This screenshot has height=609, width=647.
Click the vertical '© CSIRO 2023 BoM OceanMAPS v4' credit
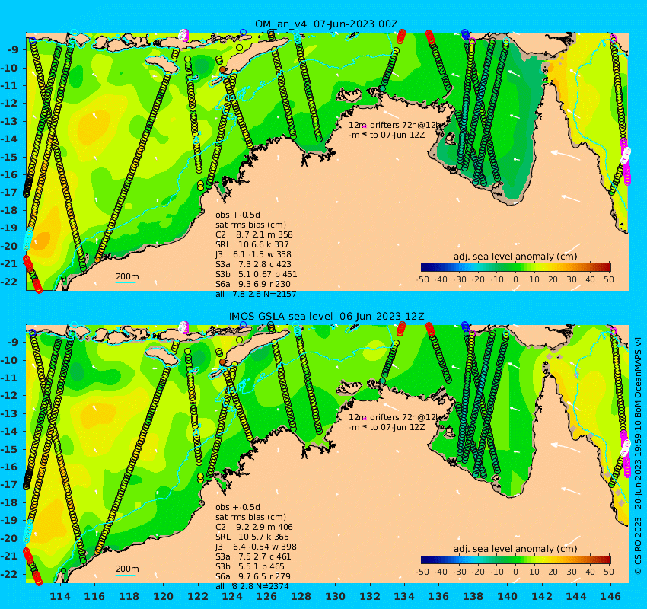point(638,456)
